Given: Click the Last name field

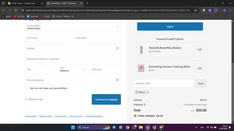Looking at the screenshot, I should point(98,38).
